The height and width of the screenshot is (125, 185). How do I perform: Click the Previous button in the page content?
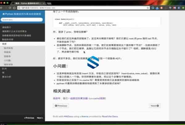[x=61, y=106]
